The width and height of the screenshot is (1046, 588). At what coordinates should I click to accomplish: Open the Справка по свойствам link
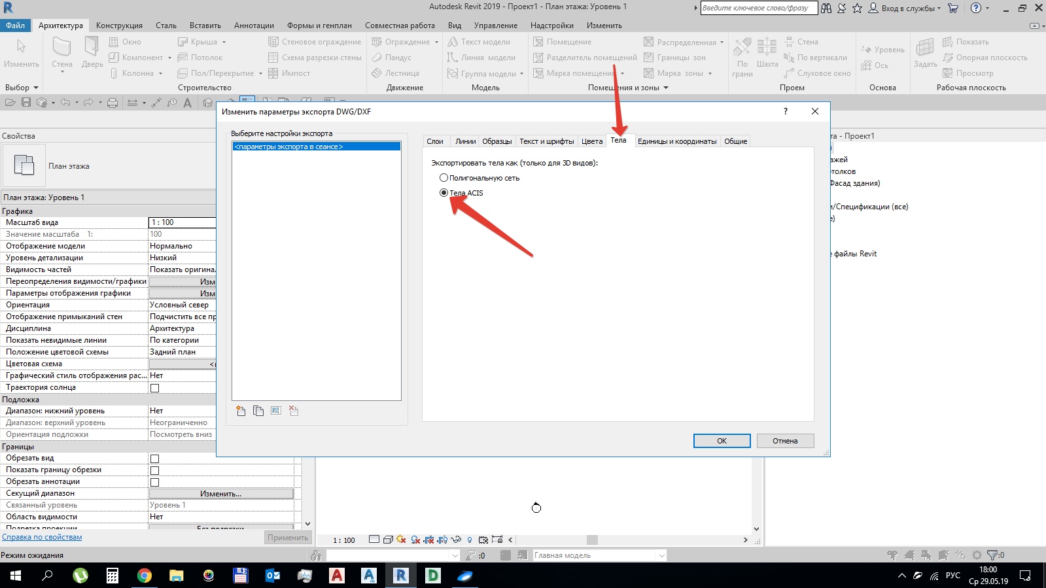point(42,537)
